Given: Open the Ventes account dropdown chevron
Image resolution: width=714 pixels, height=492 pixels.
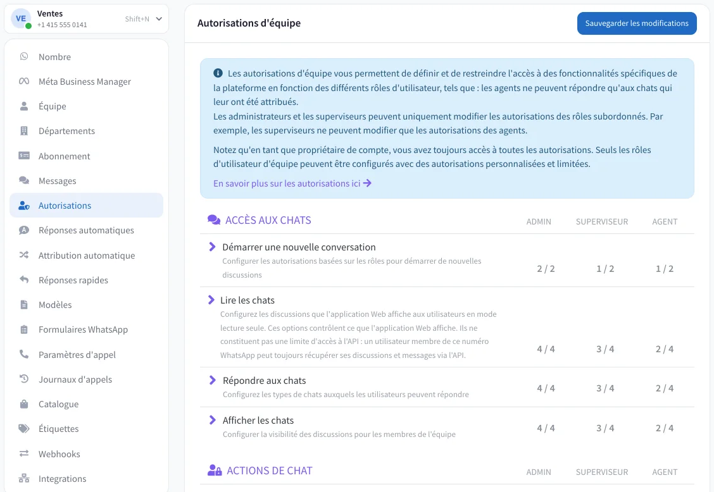Looking at the screenshot, I should (x=159, y=19).
